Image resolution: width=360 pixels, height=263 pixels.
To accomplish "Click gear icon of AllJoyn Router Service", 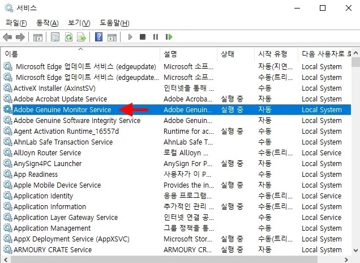I will click(x=8, y=152).
